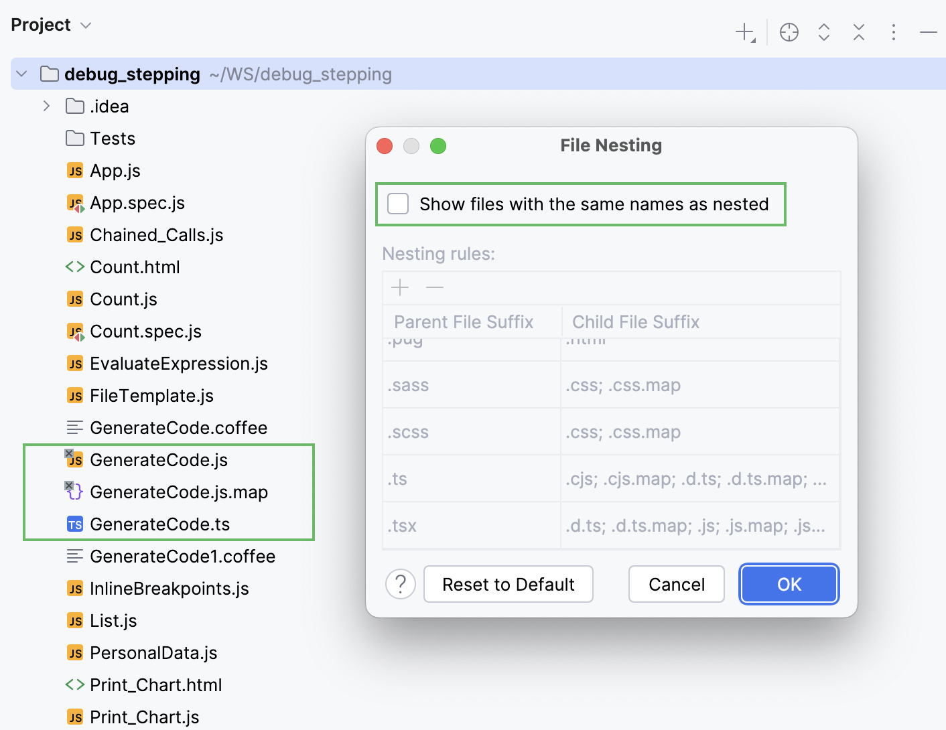
Task: Expand all nodes with the expand-all icon
Action: [x=823, y=32]
